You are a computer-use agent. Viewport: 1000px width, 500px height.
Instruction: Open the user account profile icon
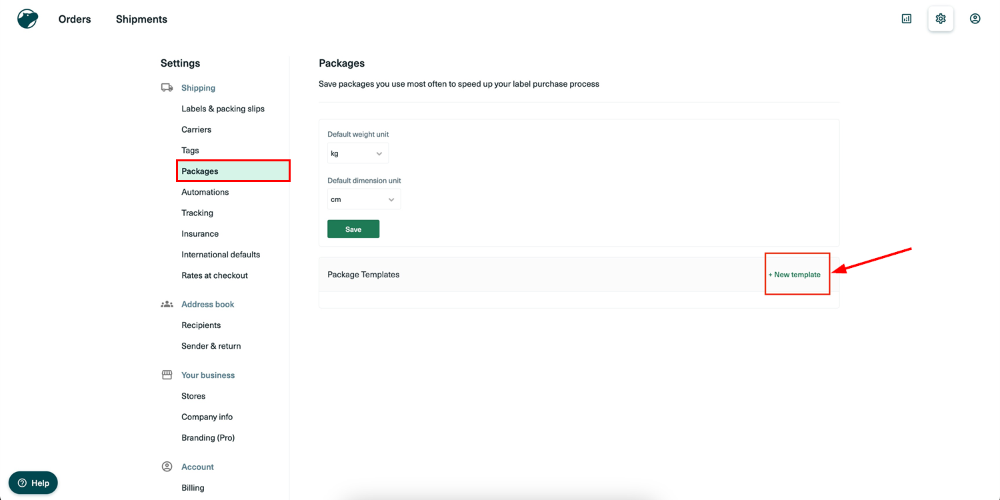coord(975,19)
